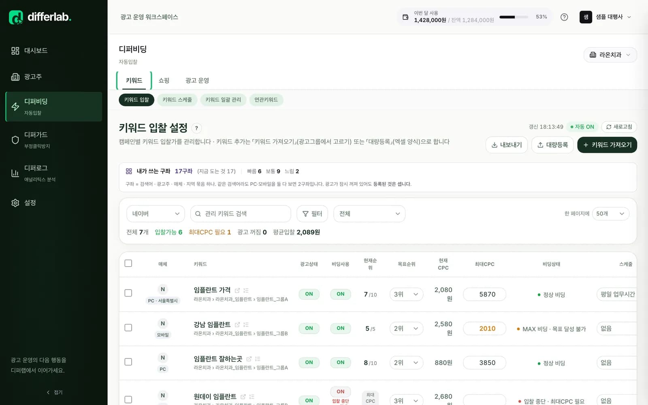This screenshot has height=405, width=648.
Task: Open 목표순위 3위 dropdown for 임플란트 가격
Action: (406, 294)
